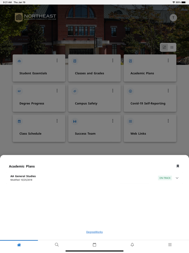This screenshot has width=189, height=253.
Task: Tap the Classes and Grades book icon
Action: coord(75,61)
